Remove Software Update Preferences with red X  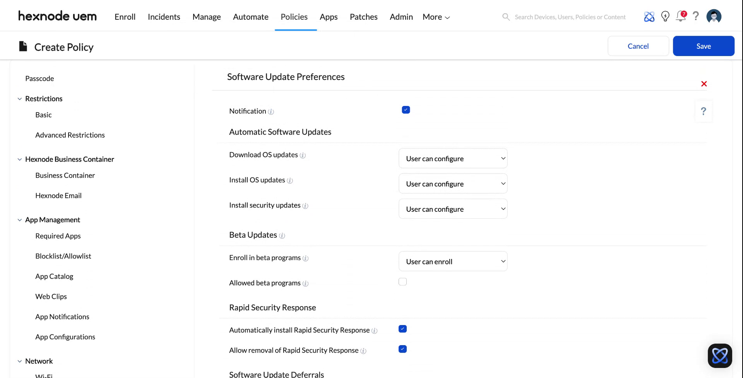point(704,84)
